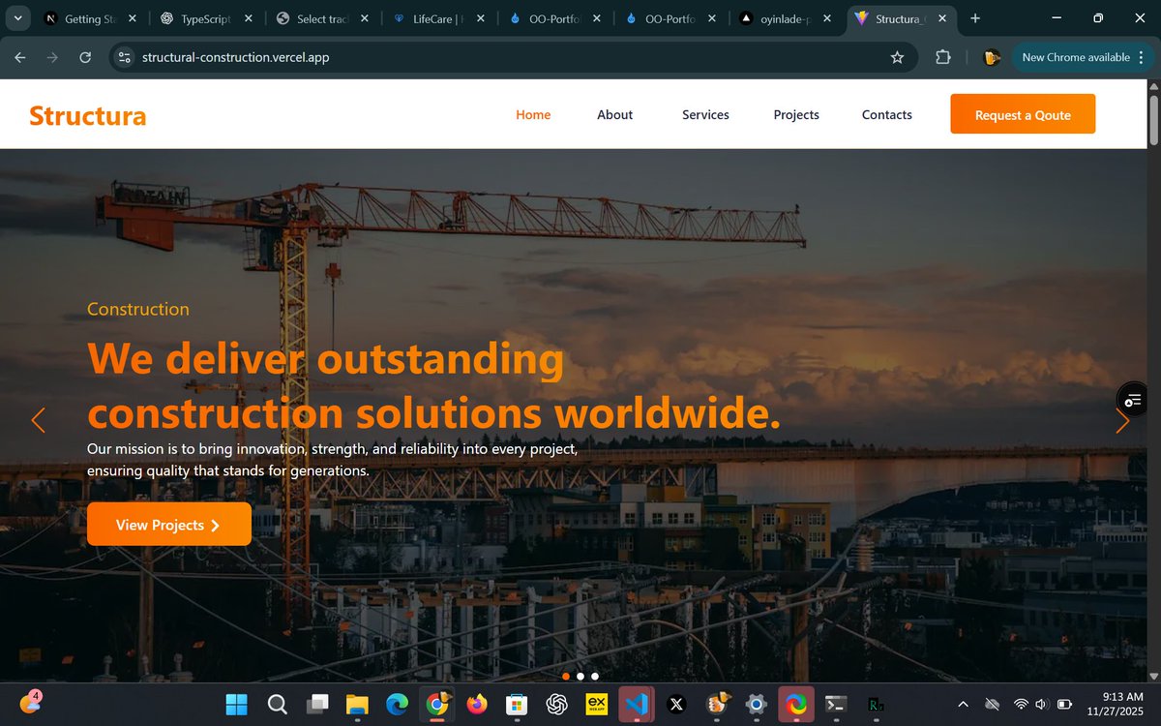Open the Chrome extensions puzzle icon
This screenshot has width=1161, height=726.
coord(942,57)
